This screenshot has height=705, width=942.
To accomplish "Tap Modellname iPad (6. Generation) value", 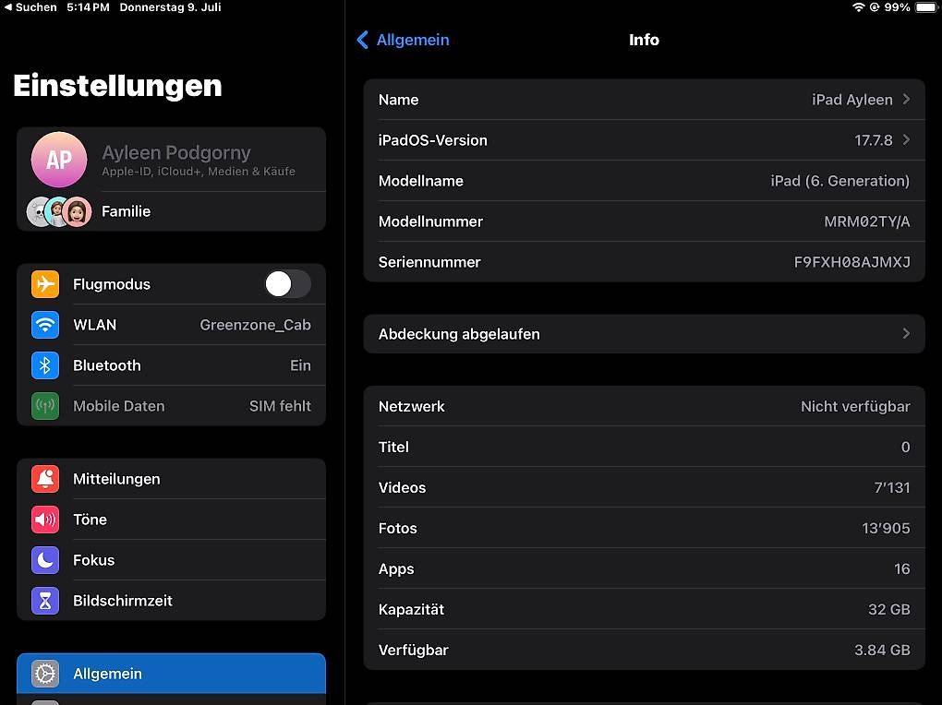I will 839,181.
